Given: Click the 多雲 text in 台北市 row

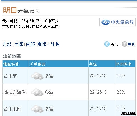Looking at the screenshot, I should point(49,76).
